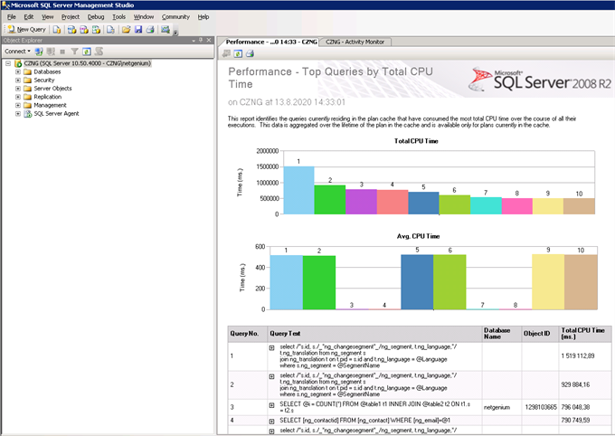Click the Filter funnel icon
The height and width of the screenshot is (436, 615).
coord(74,52)
